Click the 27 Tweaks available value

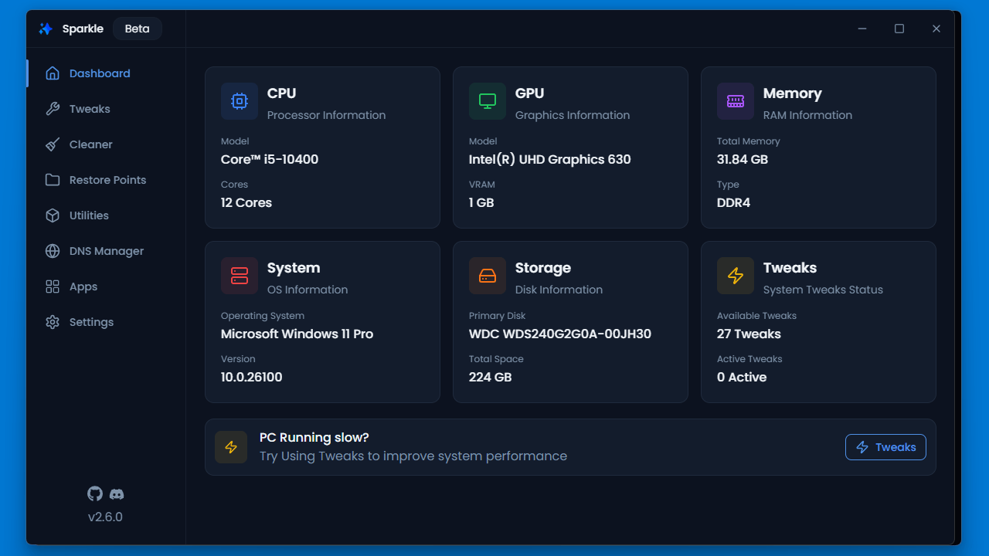point(749,334)
